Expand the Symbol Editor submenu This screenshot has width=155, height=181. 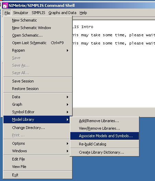point(38,112)
